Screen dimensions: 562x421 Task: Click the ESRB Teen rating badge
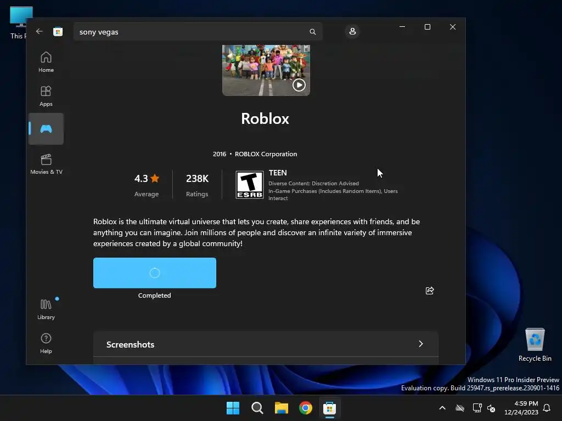(x=250, y=184)
